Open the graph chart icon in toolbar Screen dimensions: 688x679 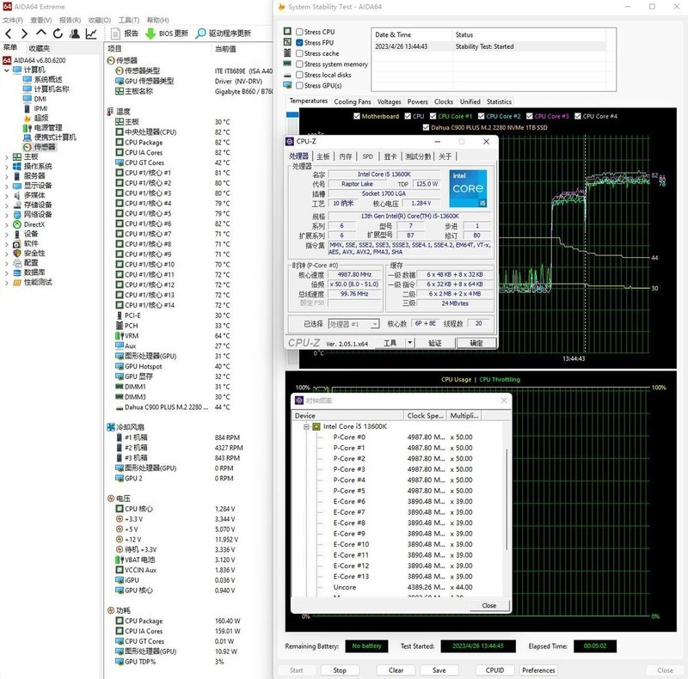tap(91, 34)
